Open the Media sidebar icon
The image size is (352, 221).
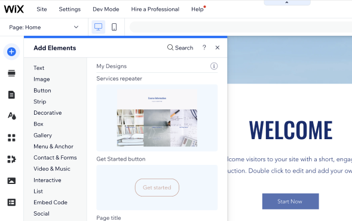pyautogui.click(x=11, y=180)
